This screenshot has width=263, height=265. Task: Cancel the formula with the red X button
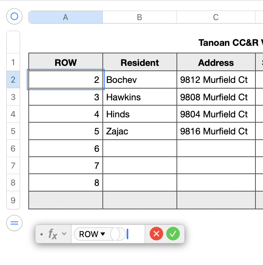point(156,234)
